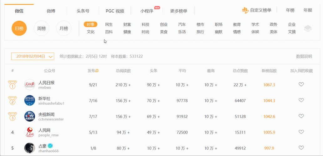Image resolution: width=323 pixels, height=156 pixels.
Task: Open the 人民日报 account name link
Action: [x=46, y=83]
